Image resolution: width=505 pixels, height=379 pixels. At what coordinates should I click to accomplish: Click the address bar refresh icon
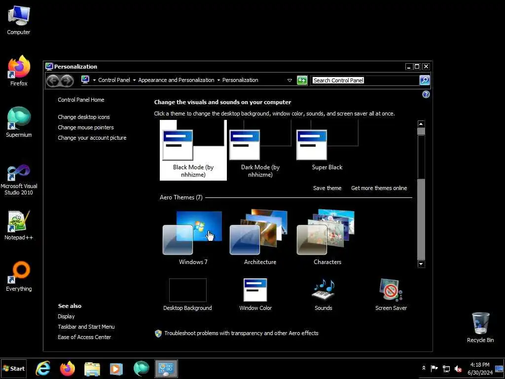coord(302,80)
